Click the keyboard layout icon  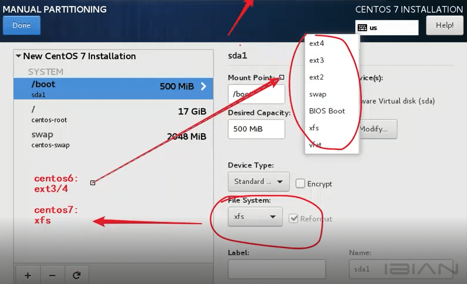[x=362, y=28]
